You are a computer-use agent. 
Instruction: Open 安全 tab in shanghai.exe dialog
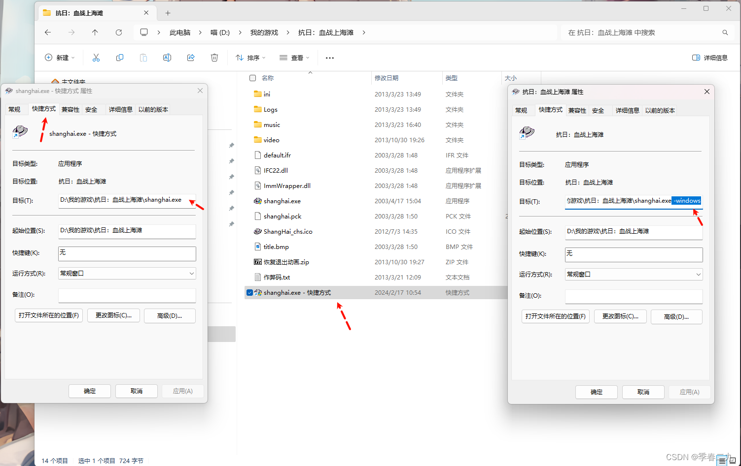coord(91,109)
